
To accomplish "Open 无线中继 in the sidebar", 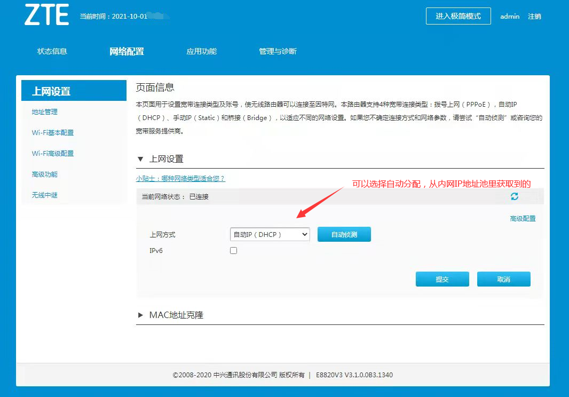I will click(44, 195).
